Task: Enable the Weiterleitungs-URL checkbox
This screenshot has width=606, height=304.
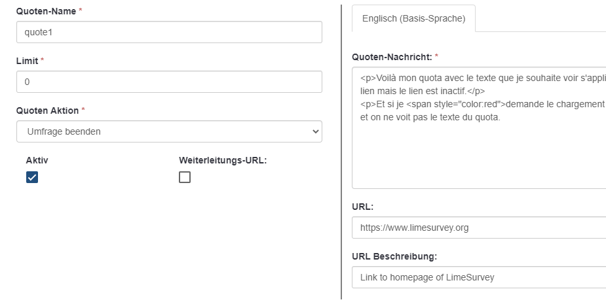Action: click(x=185, y=177)
